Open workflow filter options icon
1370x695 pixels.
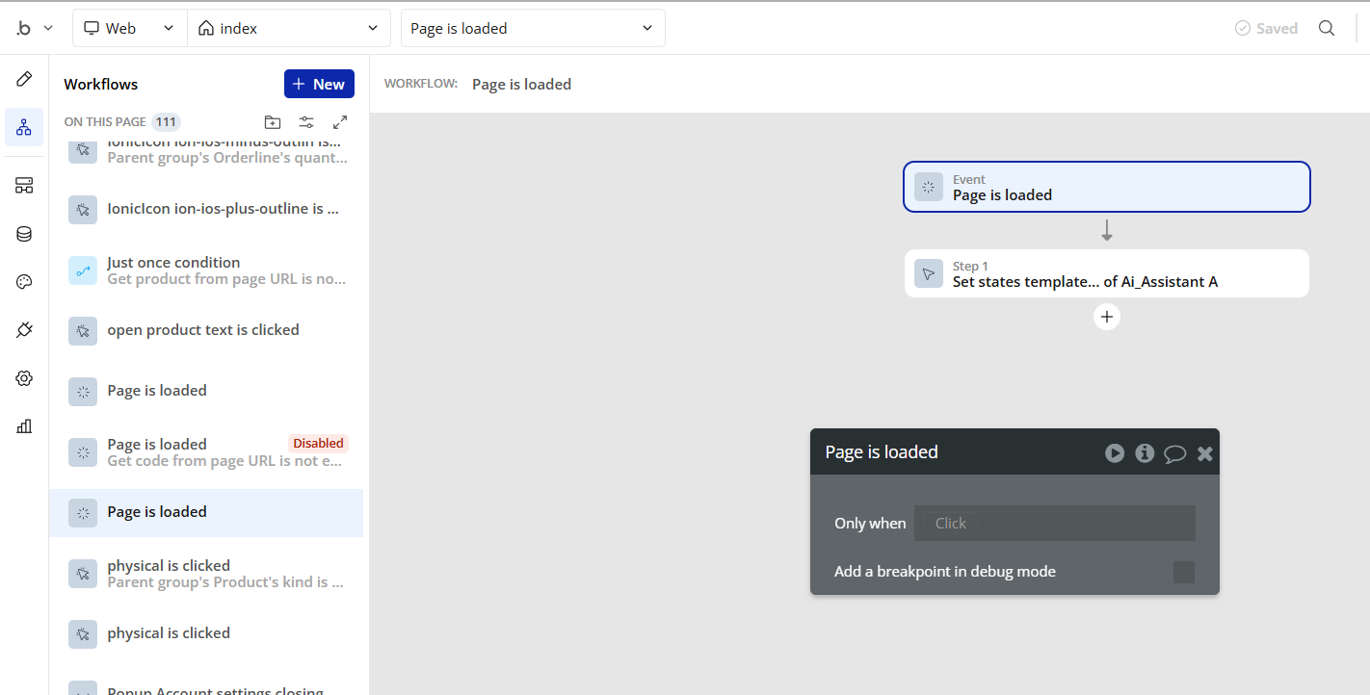pyautogui.click(x=306, y=122)
